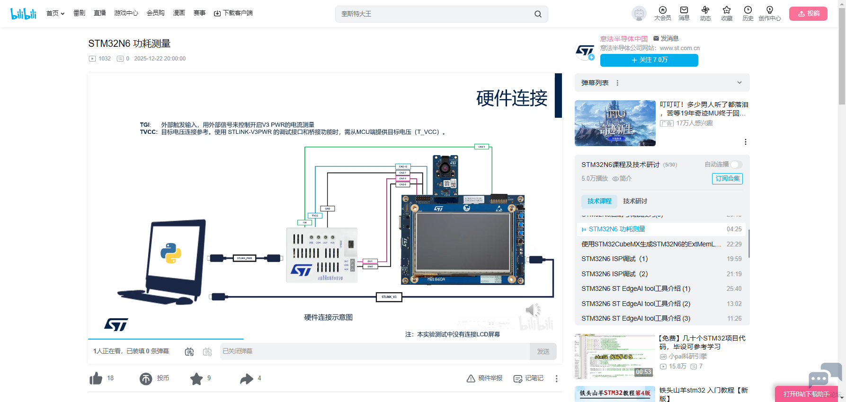Open the 收藏 favorites icon in header
This screenshot has height=402, width=846.
727,13
